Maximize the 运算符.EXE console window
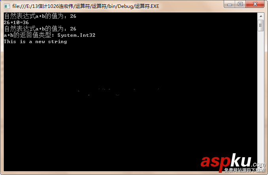 (240, 4)
